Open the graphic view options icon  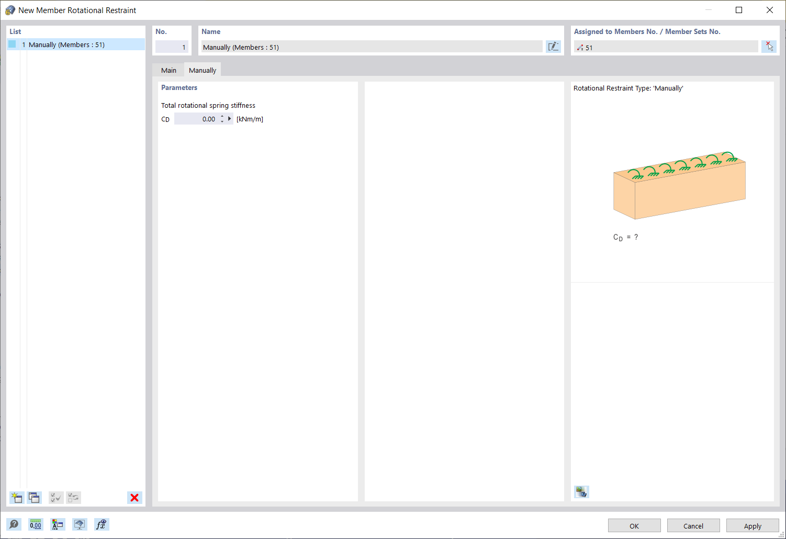coord(581,492)
